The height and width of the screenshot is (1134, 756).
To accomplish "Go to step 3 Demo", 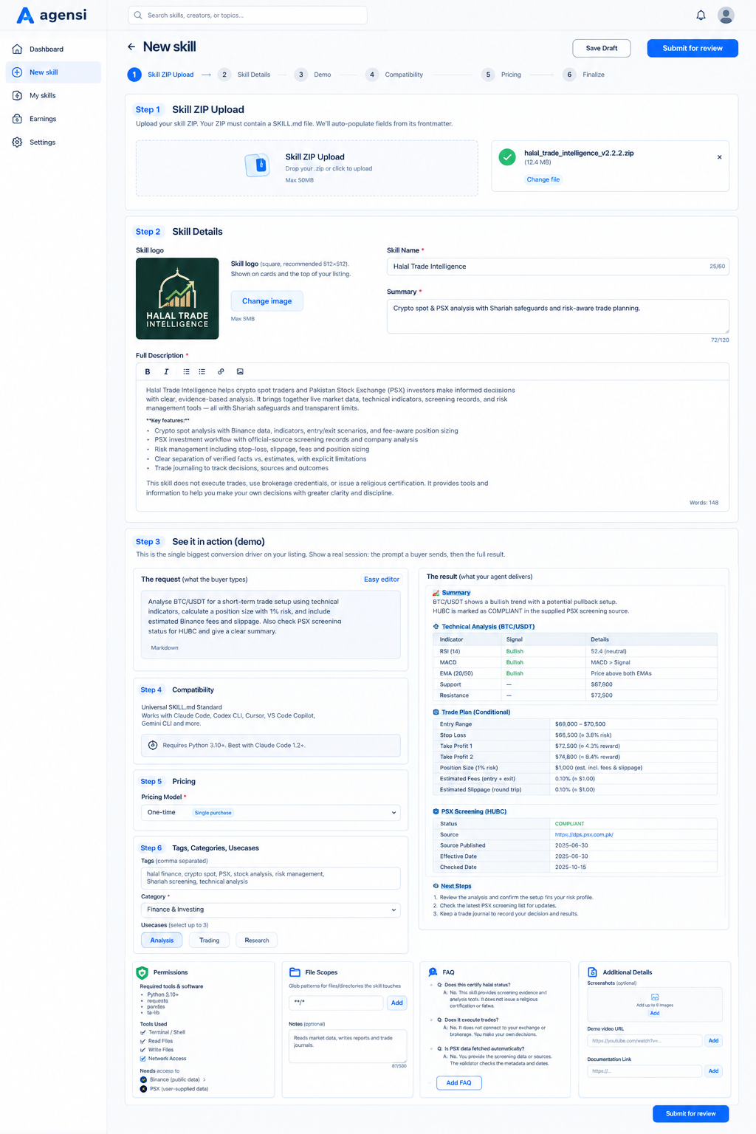I will 312,75.
